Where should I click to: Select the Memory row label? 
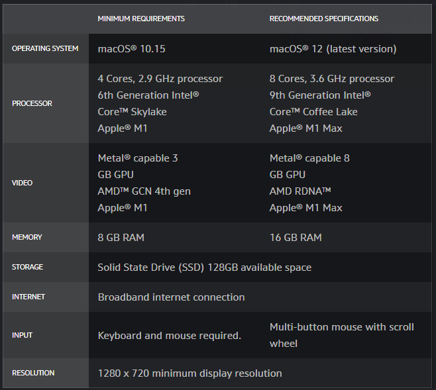(x=27, y=237)
